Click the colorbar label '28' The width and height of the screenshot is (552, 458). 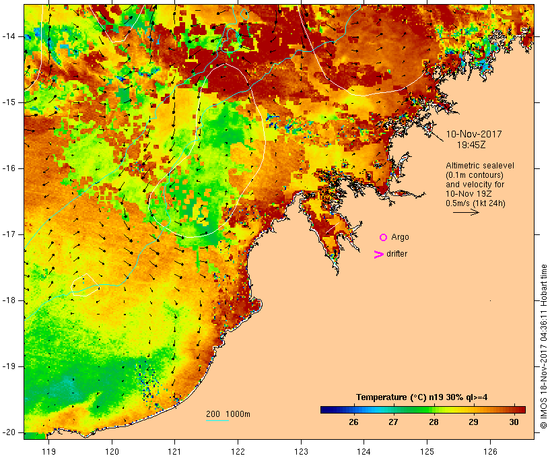434,422
